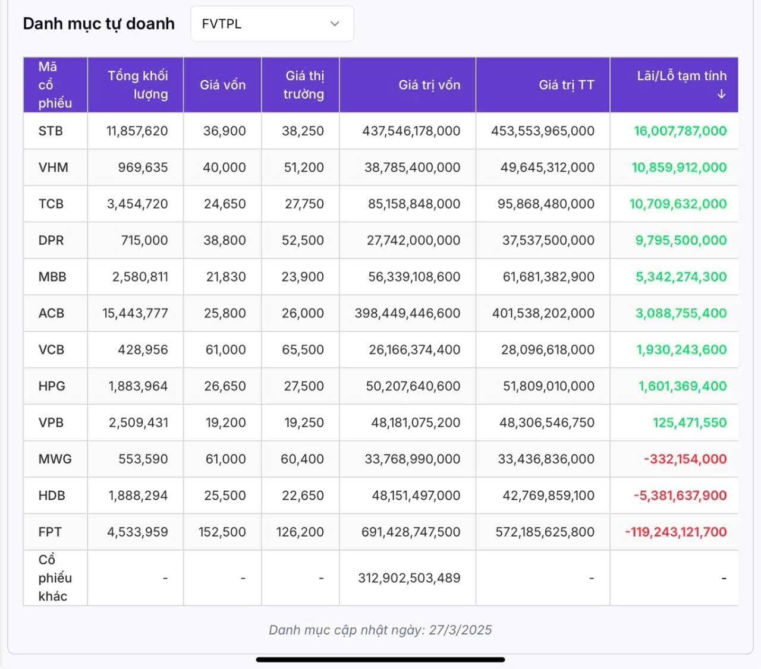Choose the MBB ticker in the table
The image size is (761, 669).
[52, 277]
